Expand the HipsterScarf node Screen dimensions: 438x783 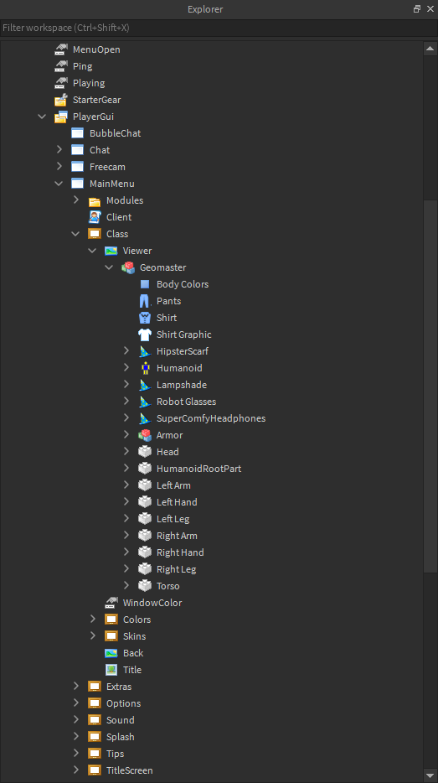126,351
